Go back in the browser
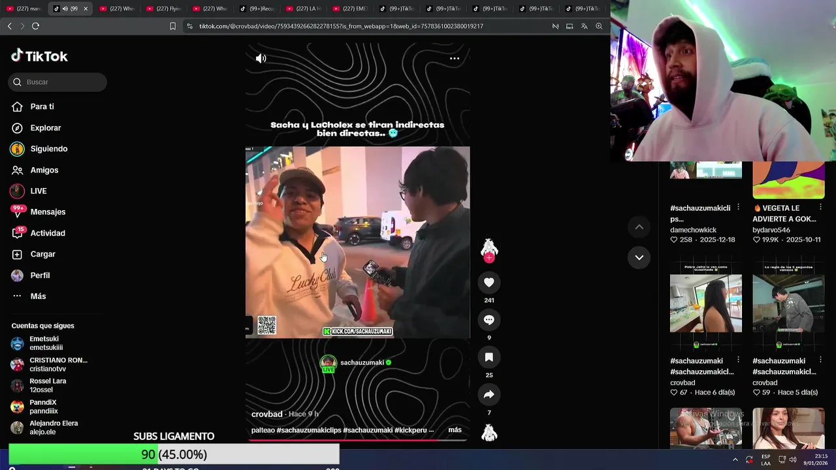This screenshot has width=836, height=470. [x=9, y=26]
